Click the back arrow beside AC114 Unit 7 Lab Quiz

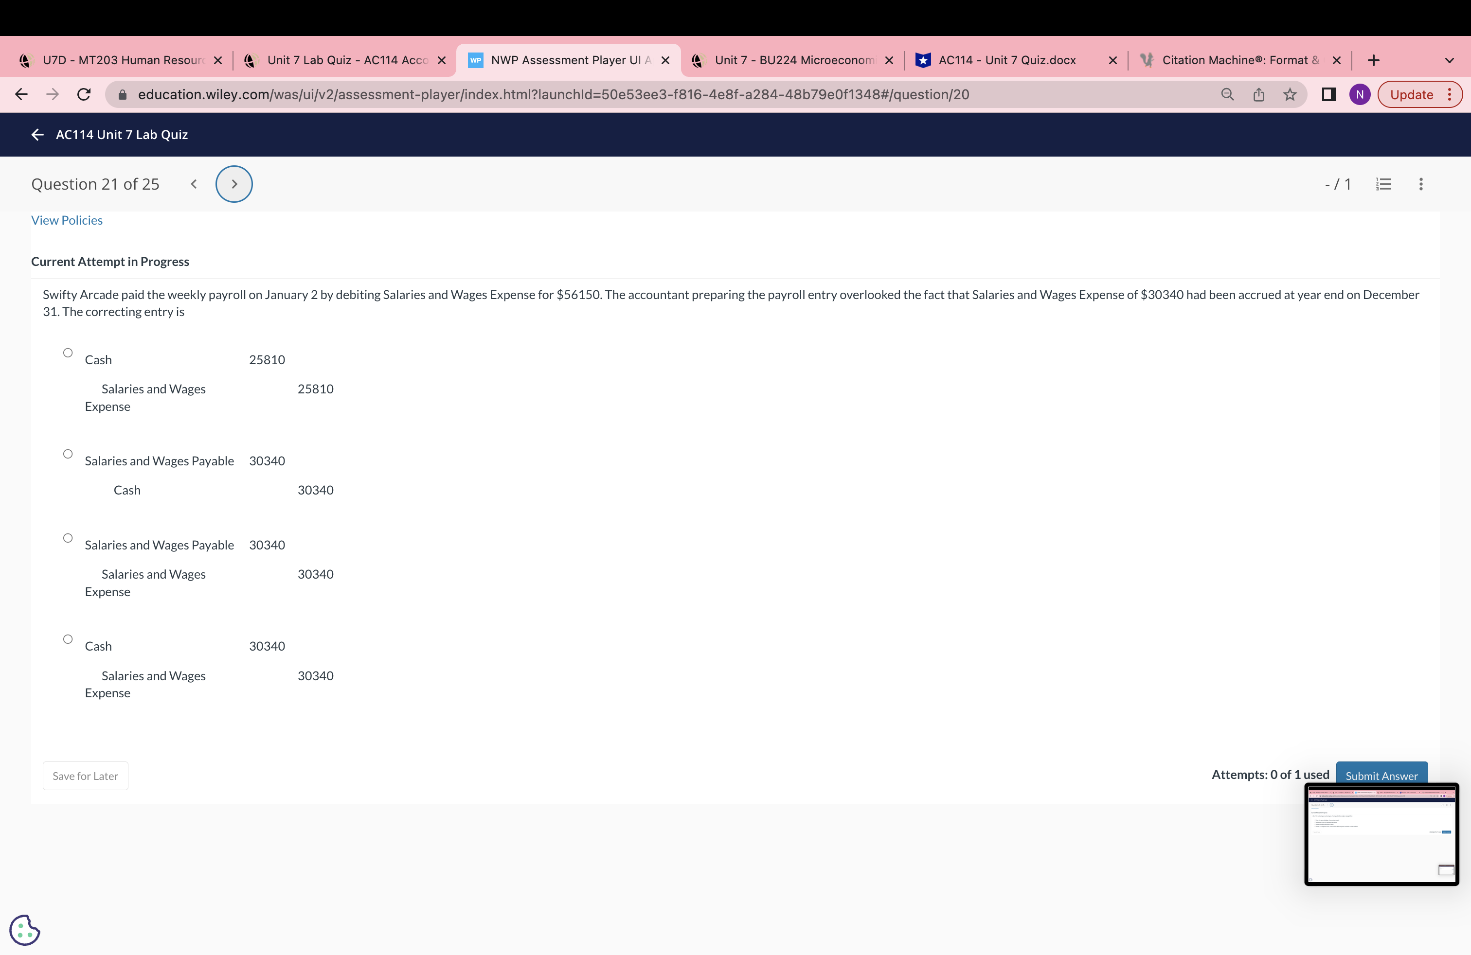pos(38,135)
